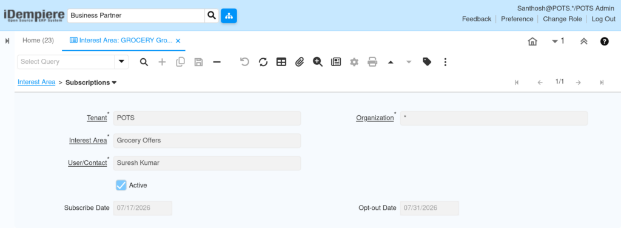
Task: Save the record using floppy icon
Action: (198, 62)
